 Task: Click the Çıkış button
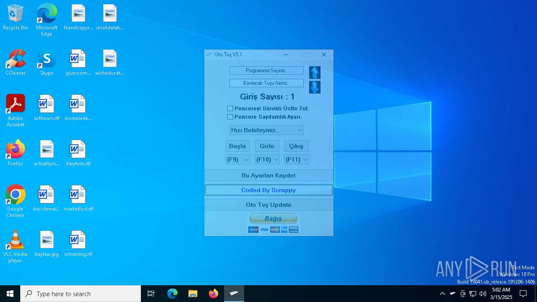[x=296, y=146]
